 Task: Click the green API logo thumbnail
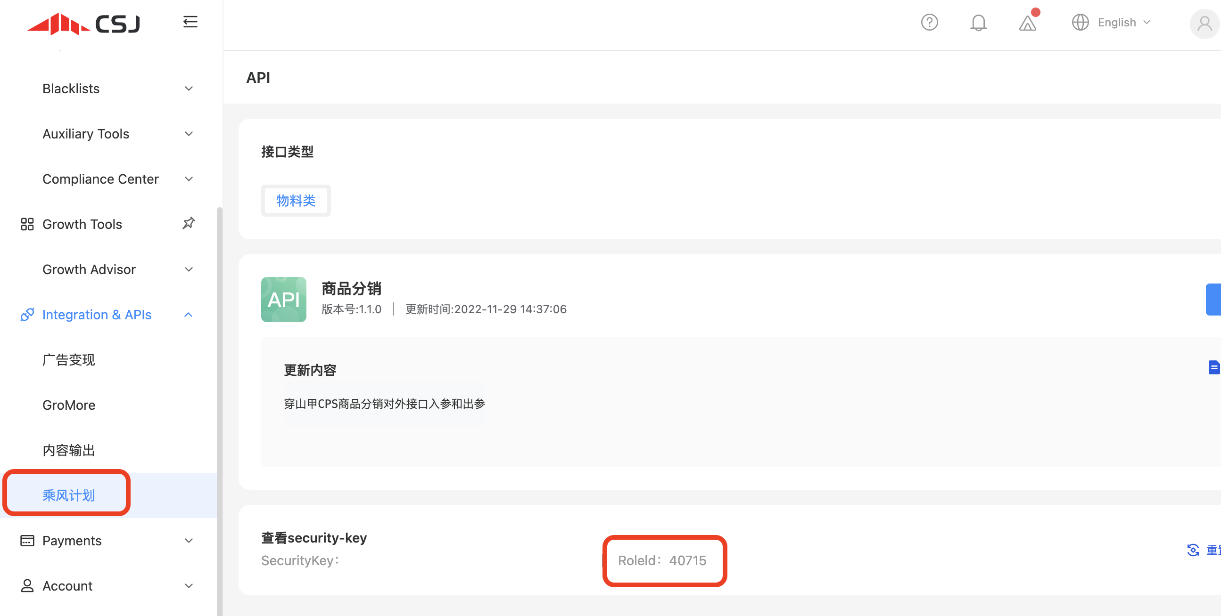(x=283, y=299)
